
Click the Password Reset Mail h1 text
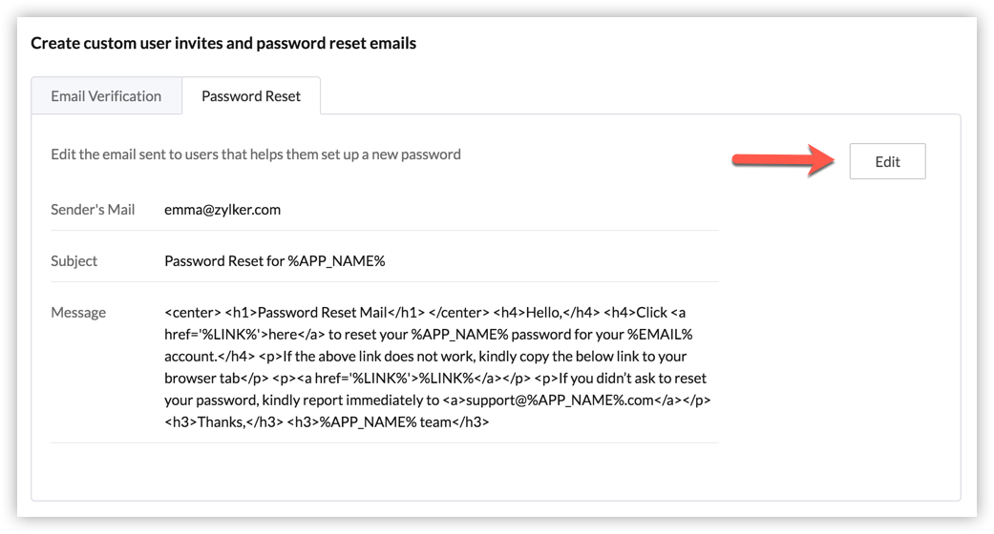322,313
